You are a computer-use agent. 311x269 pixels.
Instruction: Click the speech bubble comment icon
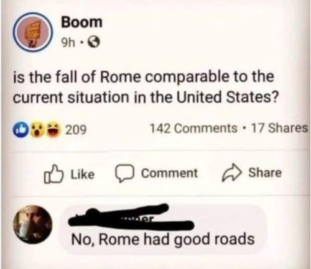click(x=124, y=173)
